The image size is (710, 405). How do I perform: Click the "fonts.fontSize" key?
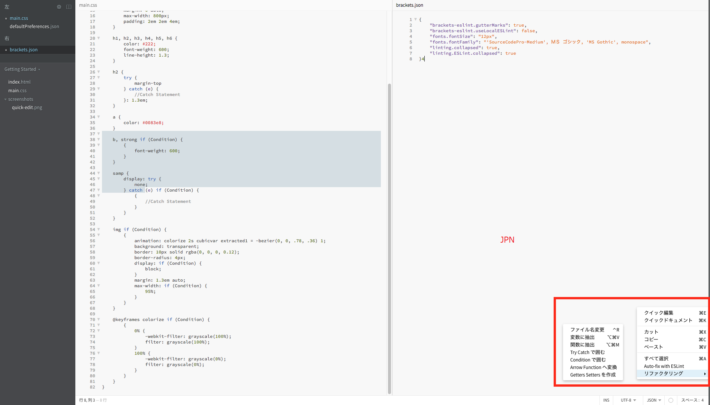[x=451, y=36]
